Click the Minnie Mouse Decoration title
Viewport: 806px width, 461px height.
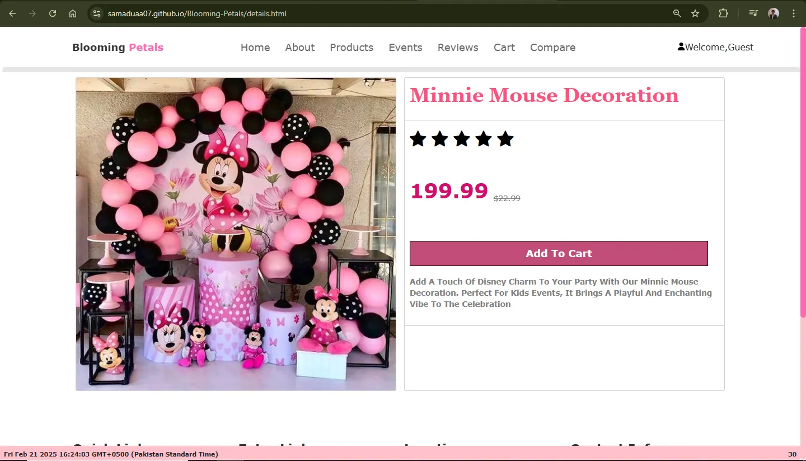544,95
